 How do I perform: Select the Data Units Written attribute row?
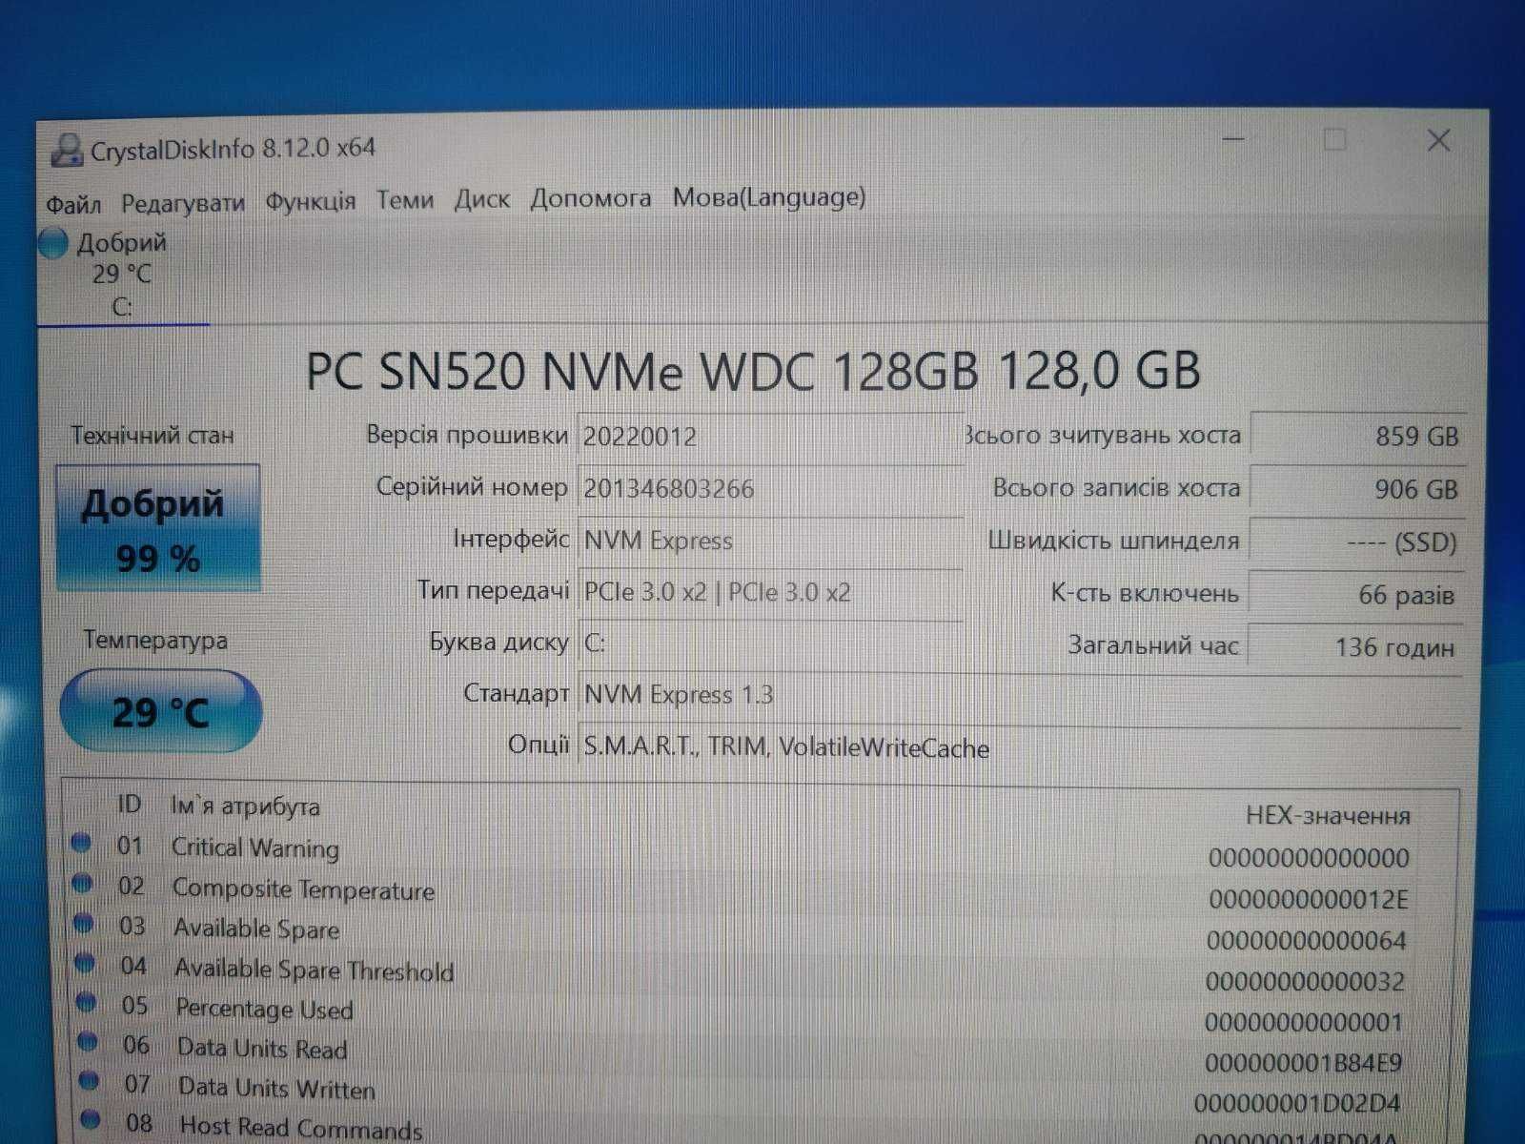tap(742, 1093)
